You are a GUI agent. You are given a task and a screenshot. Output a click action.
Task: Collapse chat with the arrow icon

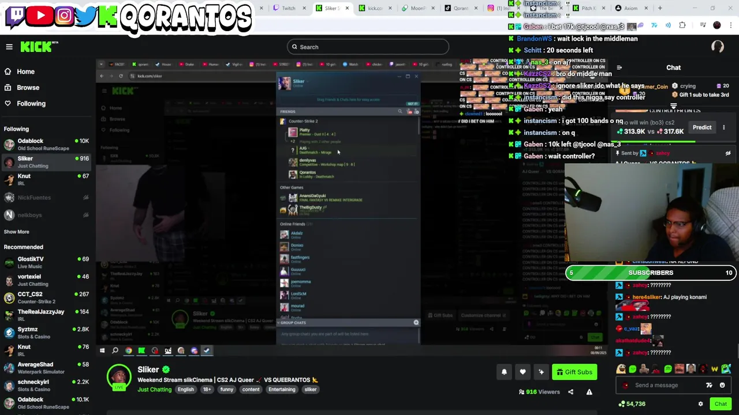point(619,67)
